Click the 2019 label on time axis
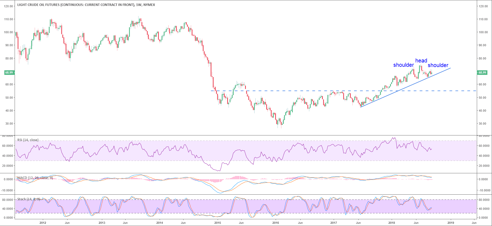 pyautogui.click(x=451, y=223)
